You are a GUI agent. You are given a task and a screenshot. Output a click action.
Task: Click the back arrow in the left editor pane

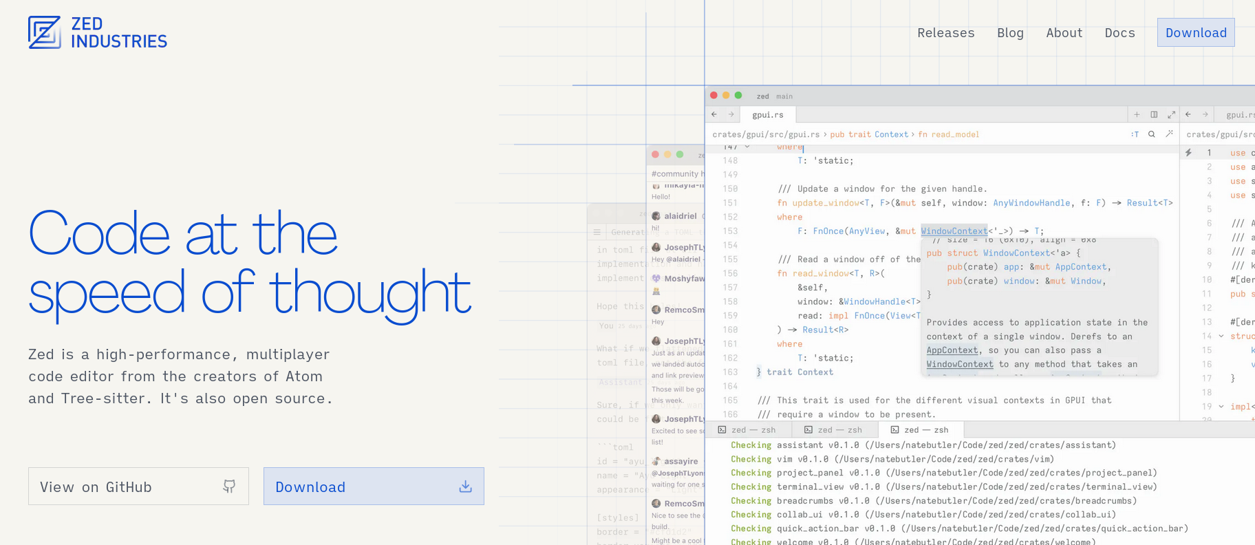(x=714, y=114)
